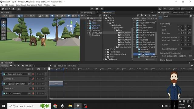194x109 pixels.
Task: Toggle Project hidden packages visibility icon
Action: 154,15
